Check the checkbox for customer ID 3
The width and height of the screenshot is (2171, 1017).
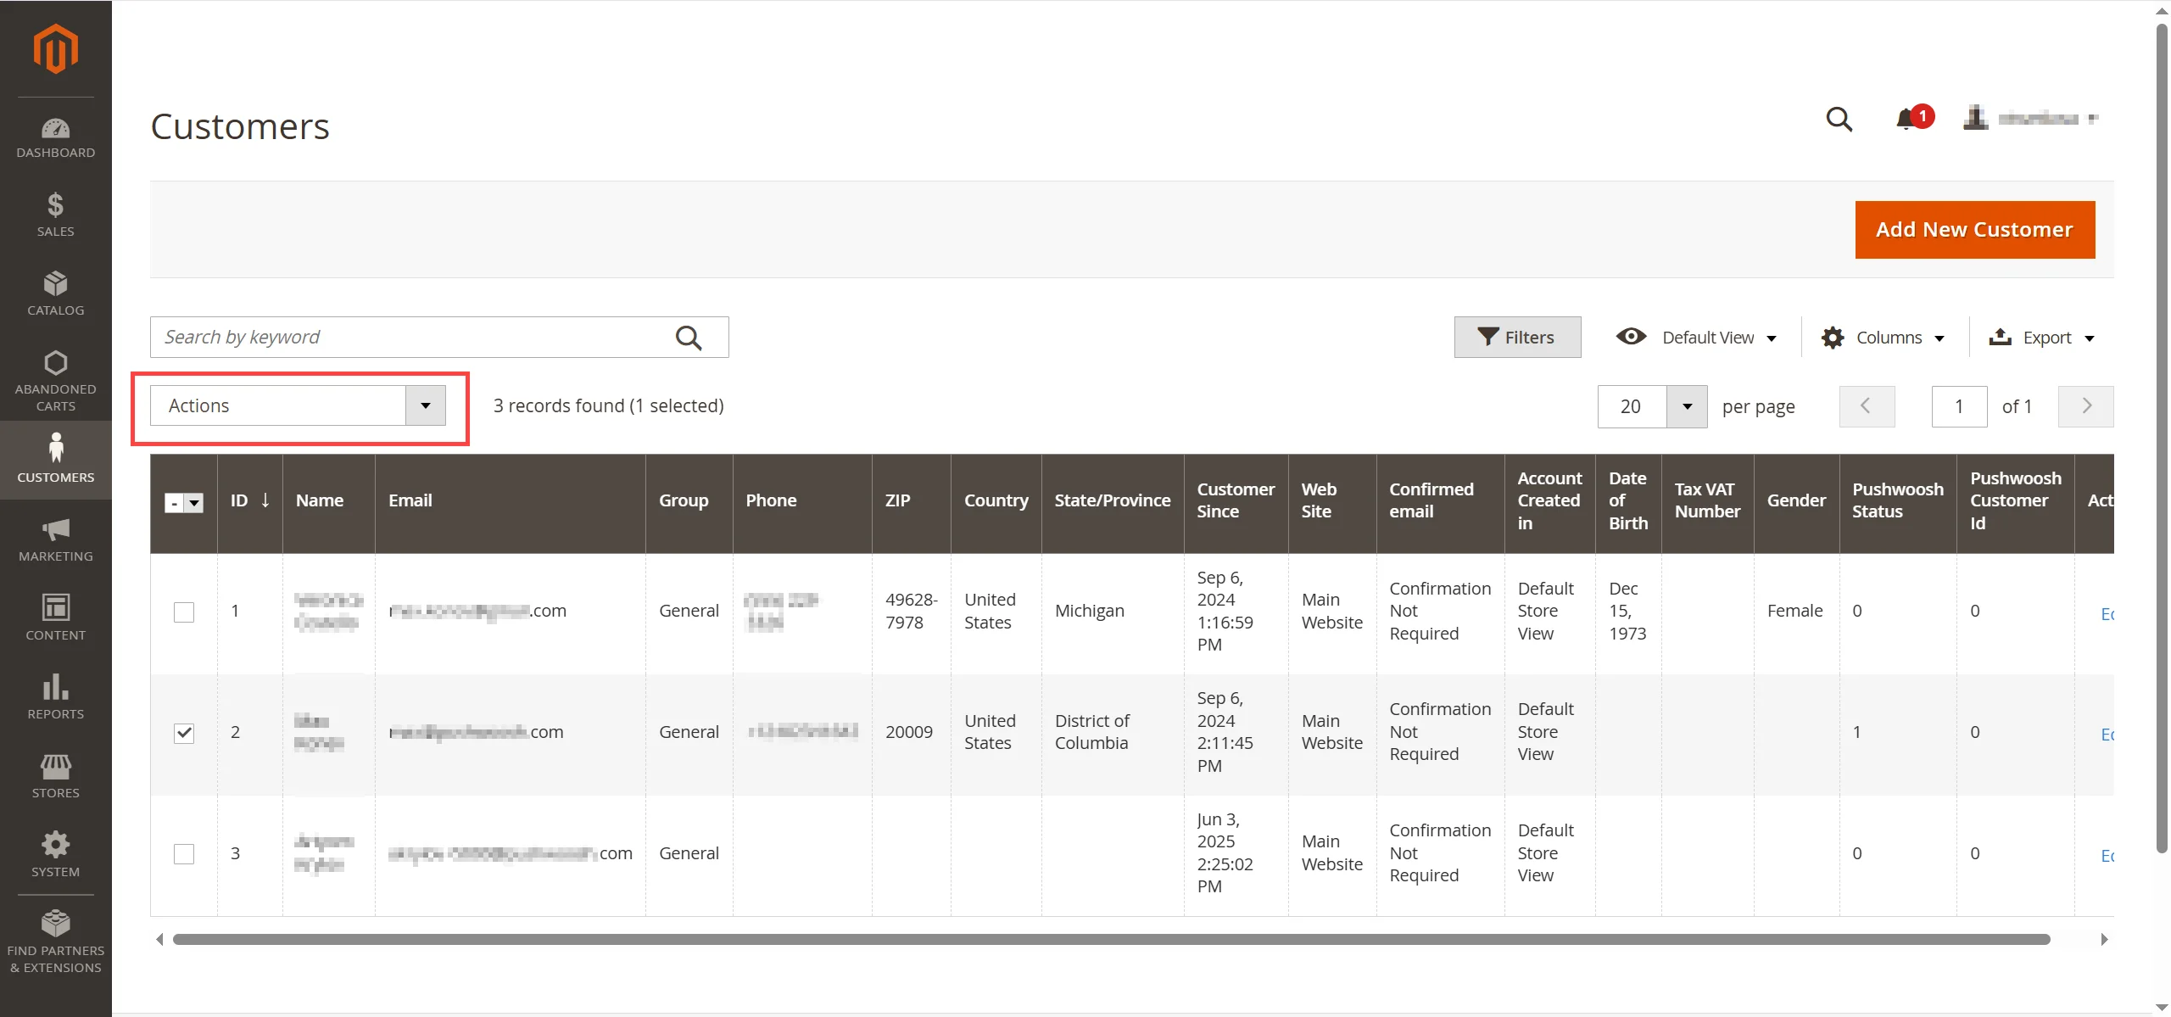184,853
